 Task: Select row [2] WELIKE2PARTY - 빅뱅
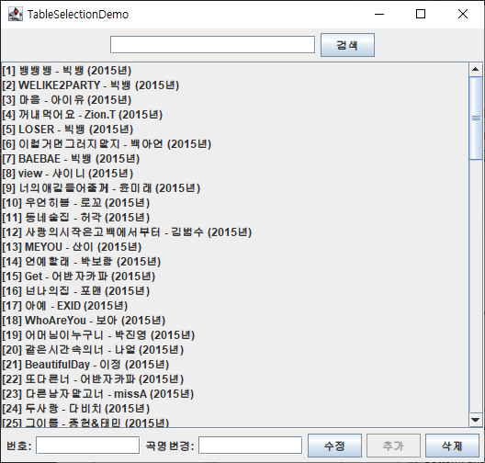click(235, 85)
